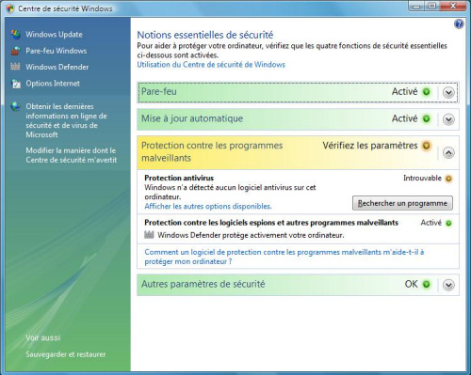Screen dimensions: 471x375
Task: Click green indicator for spyware protection Activé
Action: 448,223
